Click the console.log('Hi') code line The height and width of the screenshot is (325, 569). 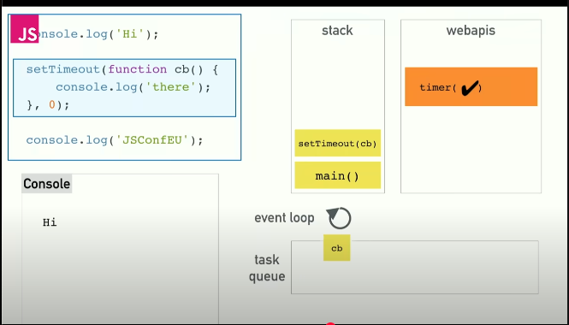click(98, 34)
